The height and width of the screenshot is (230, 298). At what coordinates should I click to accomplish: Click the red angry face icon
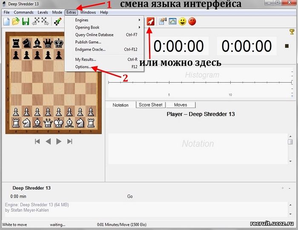(x=192, y=21)
